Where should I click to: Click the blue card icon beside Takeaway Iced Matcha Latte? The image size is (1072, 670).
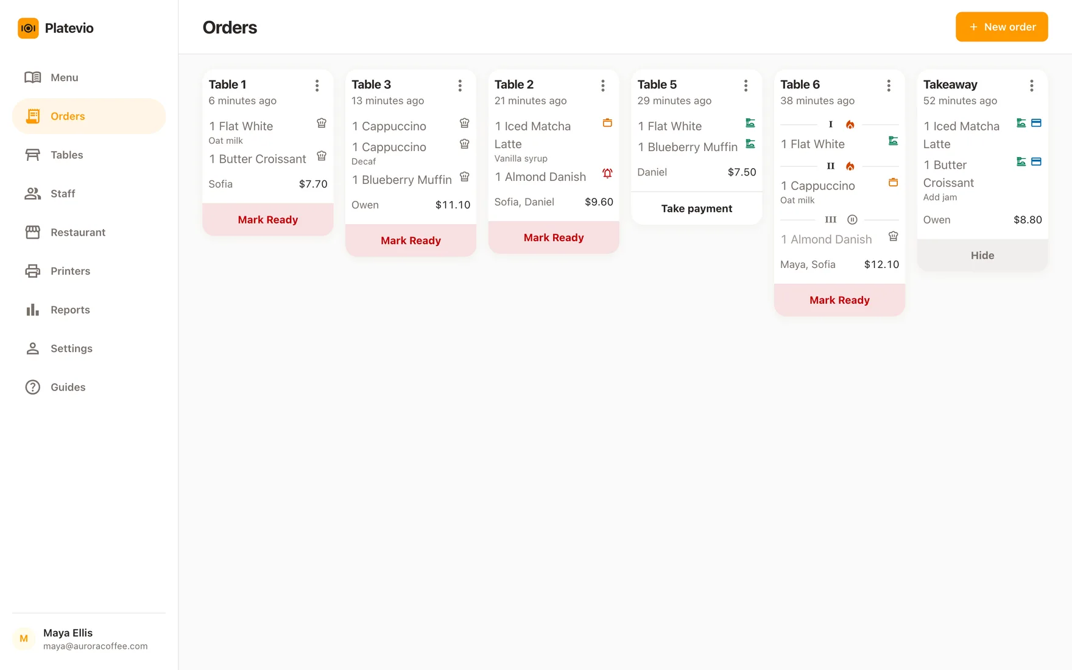pos(1036,123)
